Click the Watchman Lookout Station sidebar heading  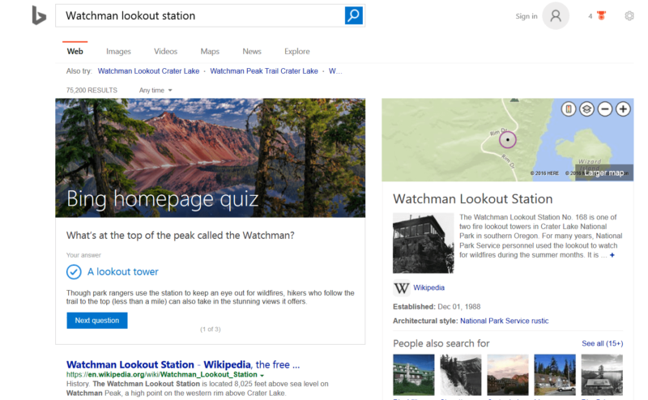coord(473,198)
